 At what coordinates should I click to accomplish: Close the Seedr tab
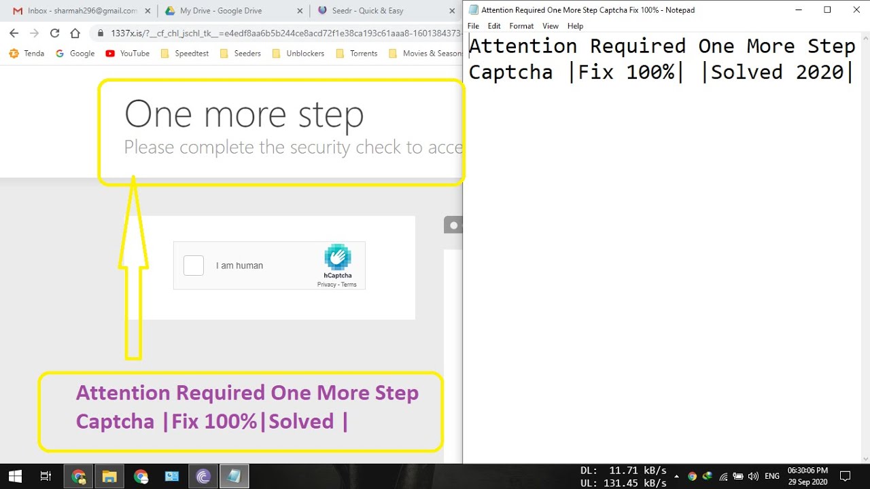click(x=452, y=11)
